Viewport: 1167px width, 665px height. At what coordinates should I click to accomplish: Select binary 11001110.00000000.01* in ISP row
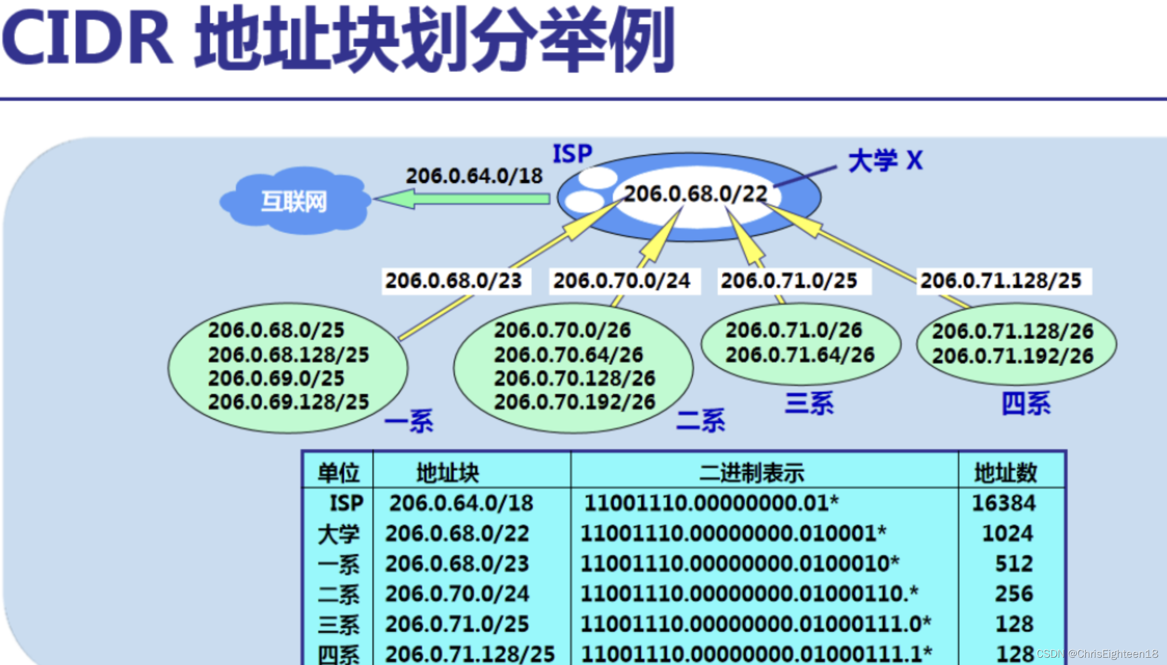pyautogui.click(x=711, y=503)
